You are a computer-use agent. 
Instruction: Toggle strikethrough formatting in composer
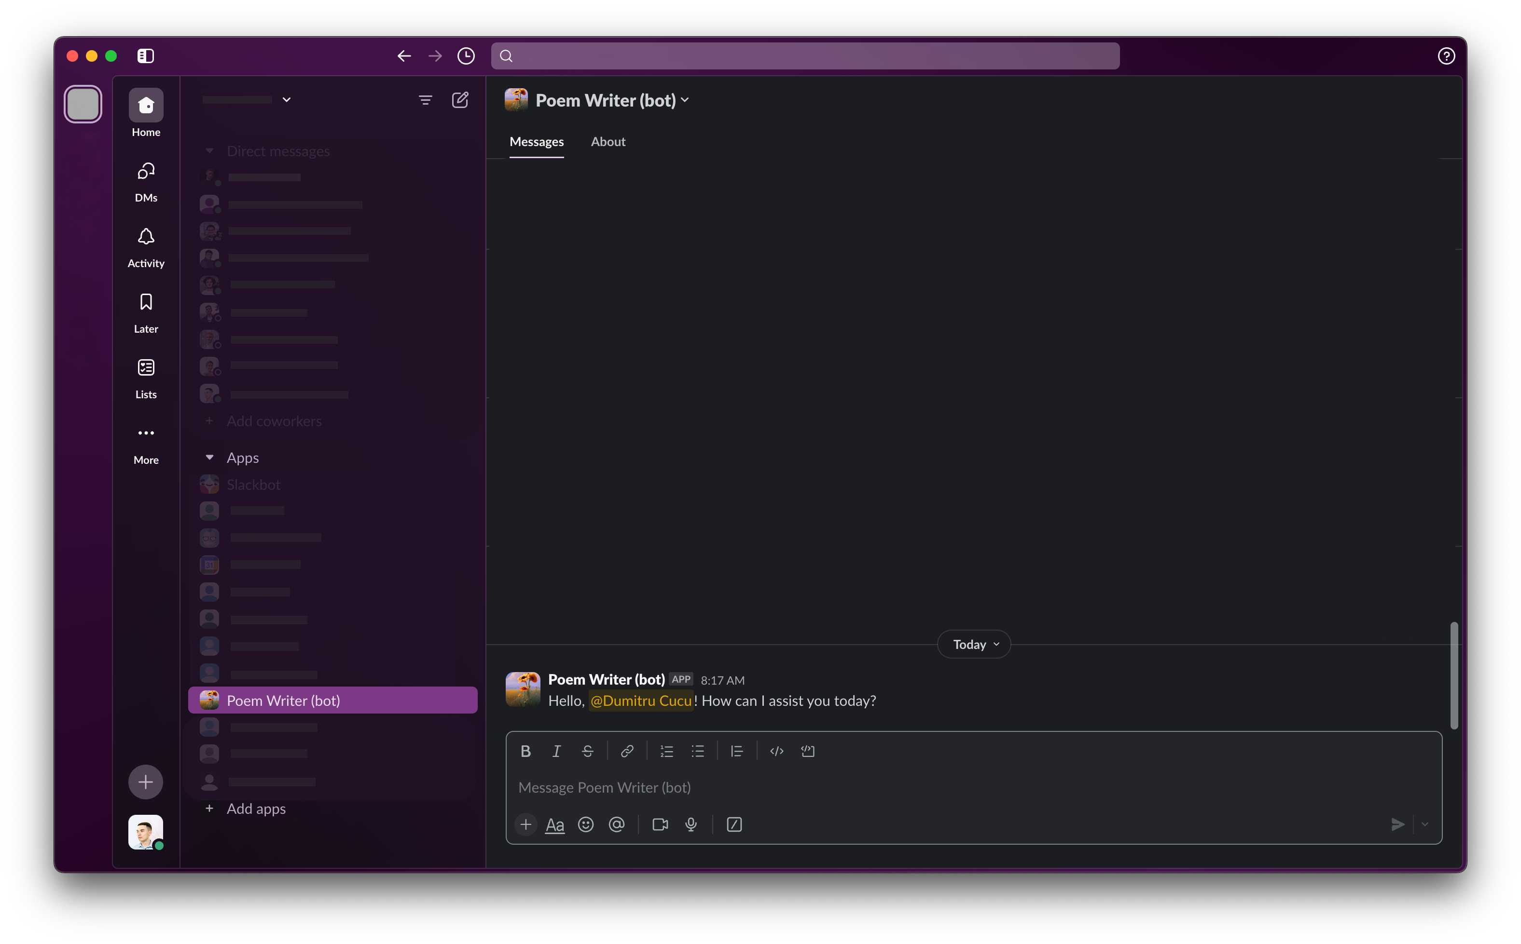point(587,751)
